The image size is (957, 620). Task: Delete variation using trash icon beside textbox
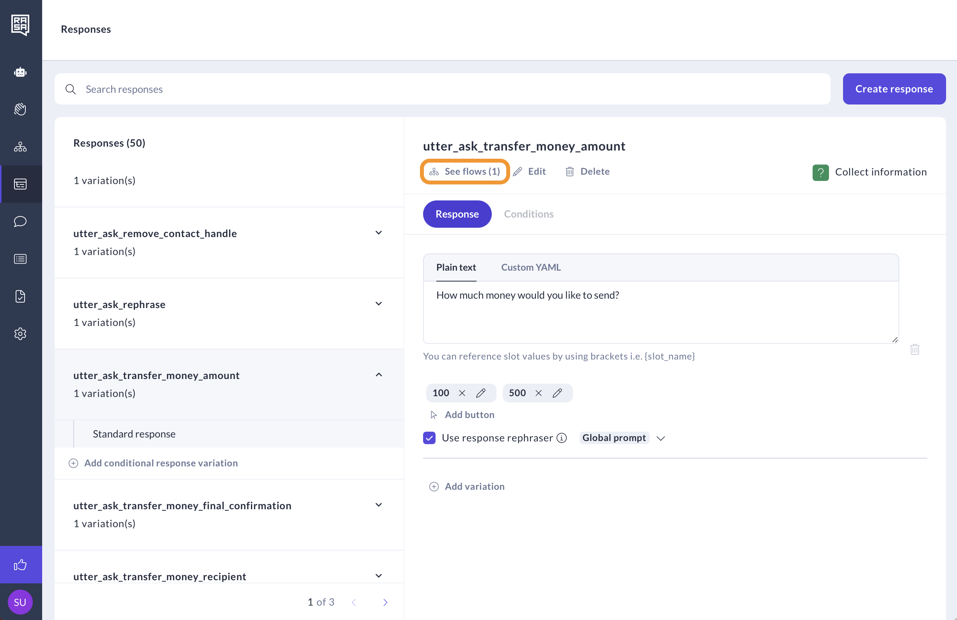[x=914, y=349]
